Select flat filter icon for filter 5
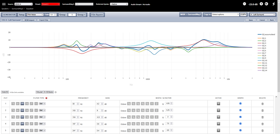The height and width of the screenshot is (134, 280). click(x=36, y=130)
